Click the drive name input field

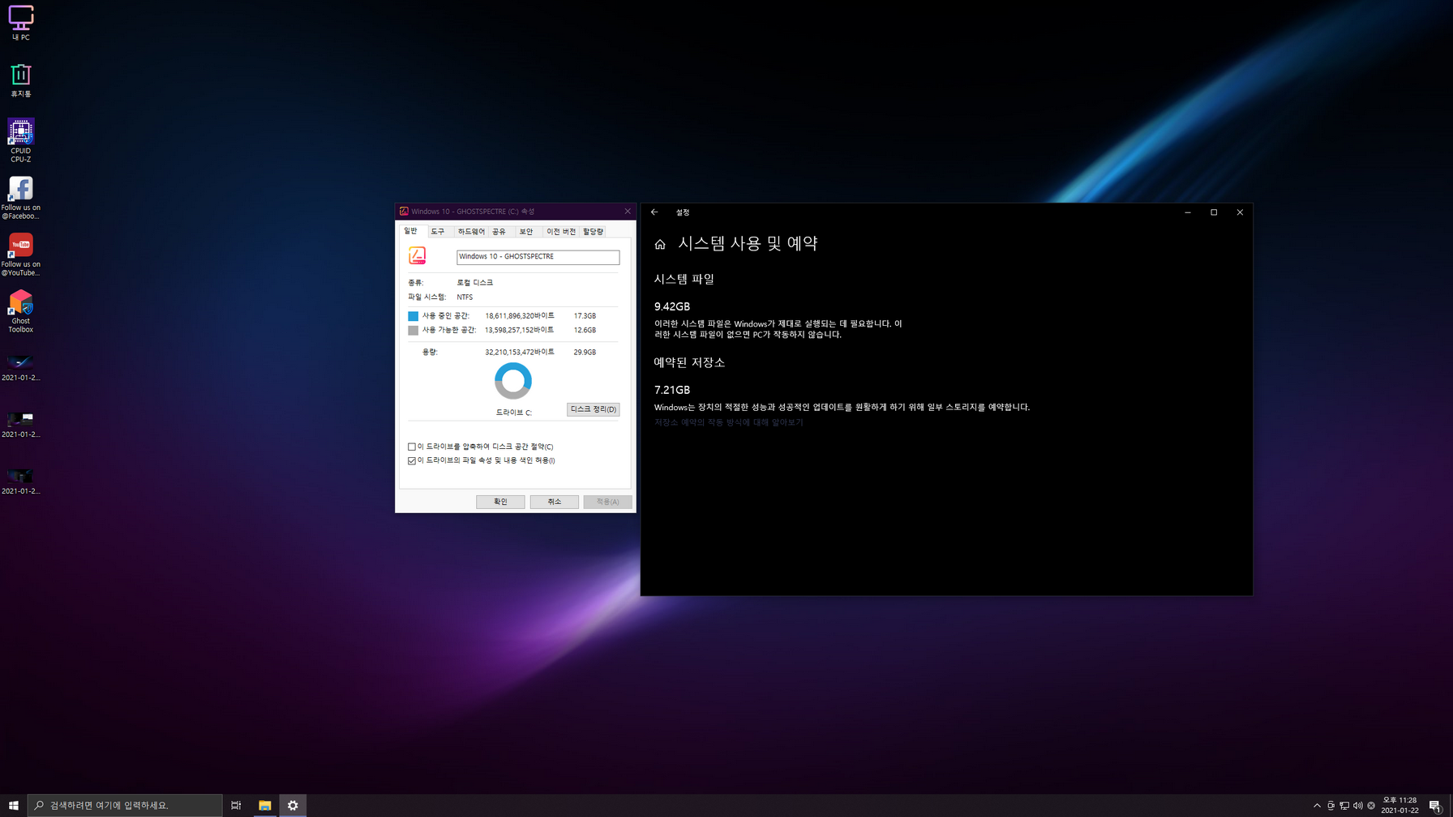point(538,257)
